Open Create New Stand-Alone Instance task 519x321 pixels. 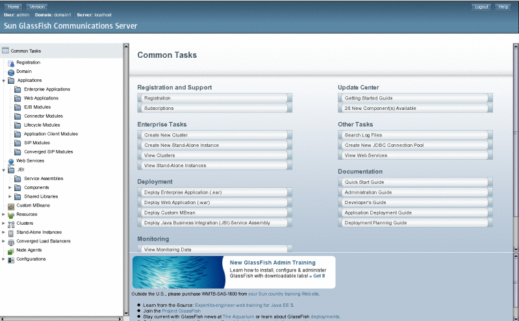tap(214, 145)
